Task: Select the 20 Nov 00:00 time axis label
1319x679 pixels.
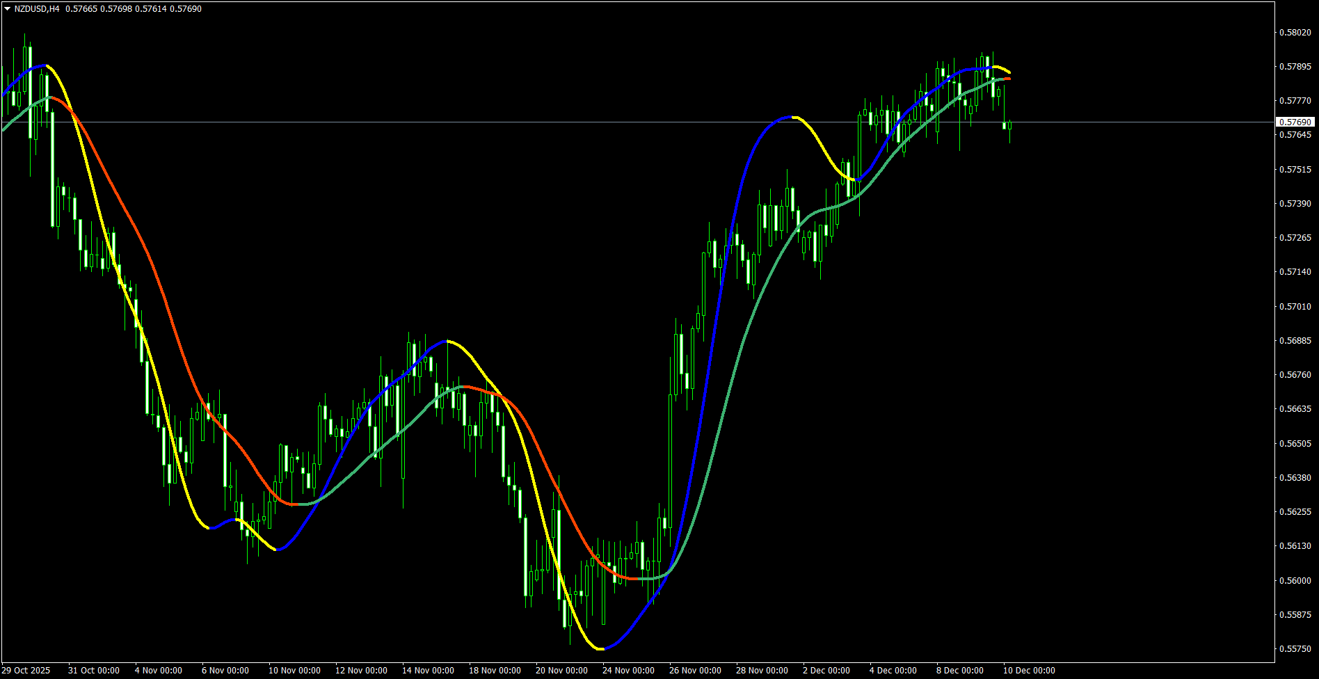Action: [x=562, y=671]
